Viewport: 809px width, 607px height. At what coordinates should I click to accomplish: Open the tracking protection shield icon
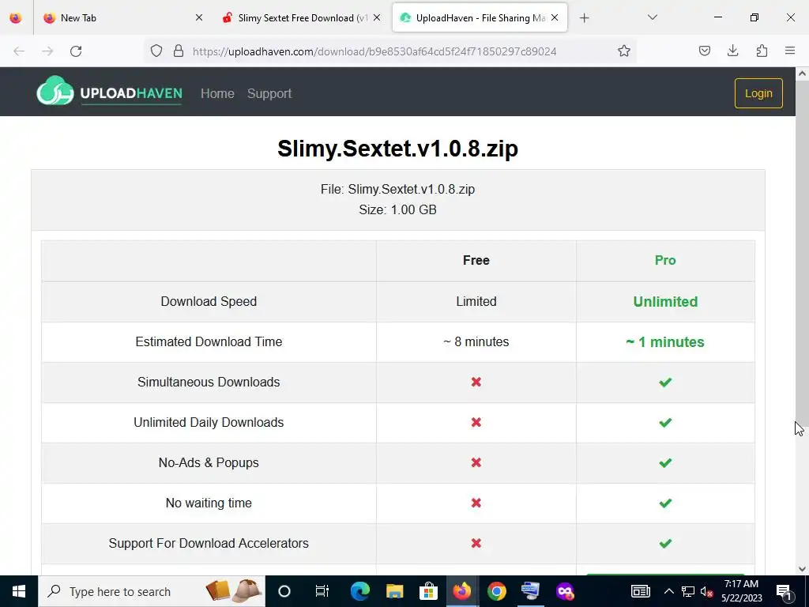tap(156, 51)
